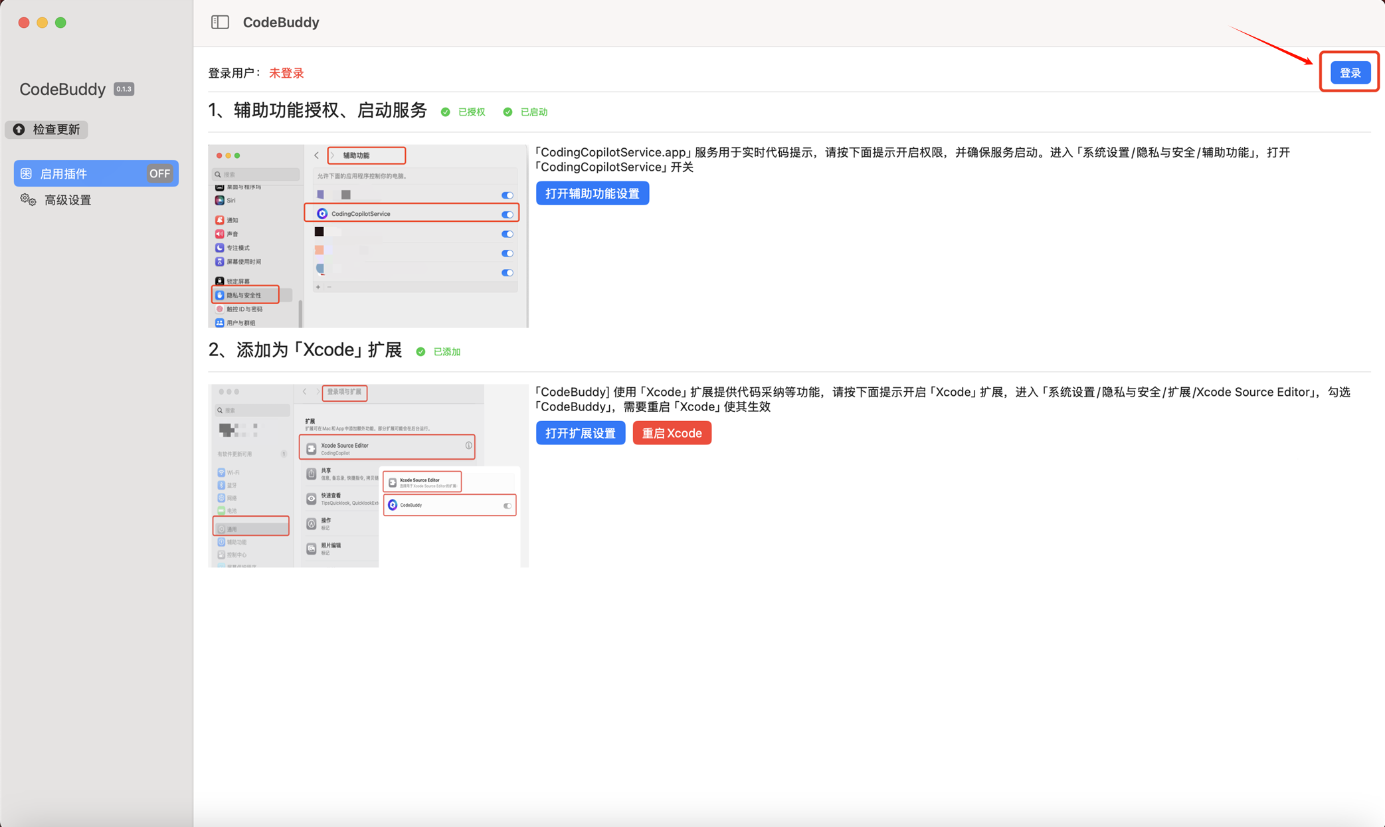Click the 已启动 green check icon
This screenshot has height=827, width=1385.
[x=508, y=112]
